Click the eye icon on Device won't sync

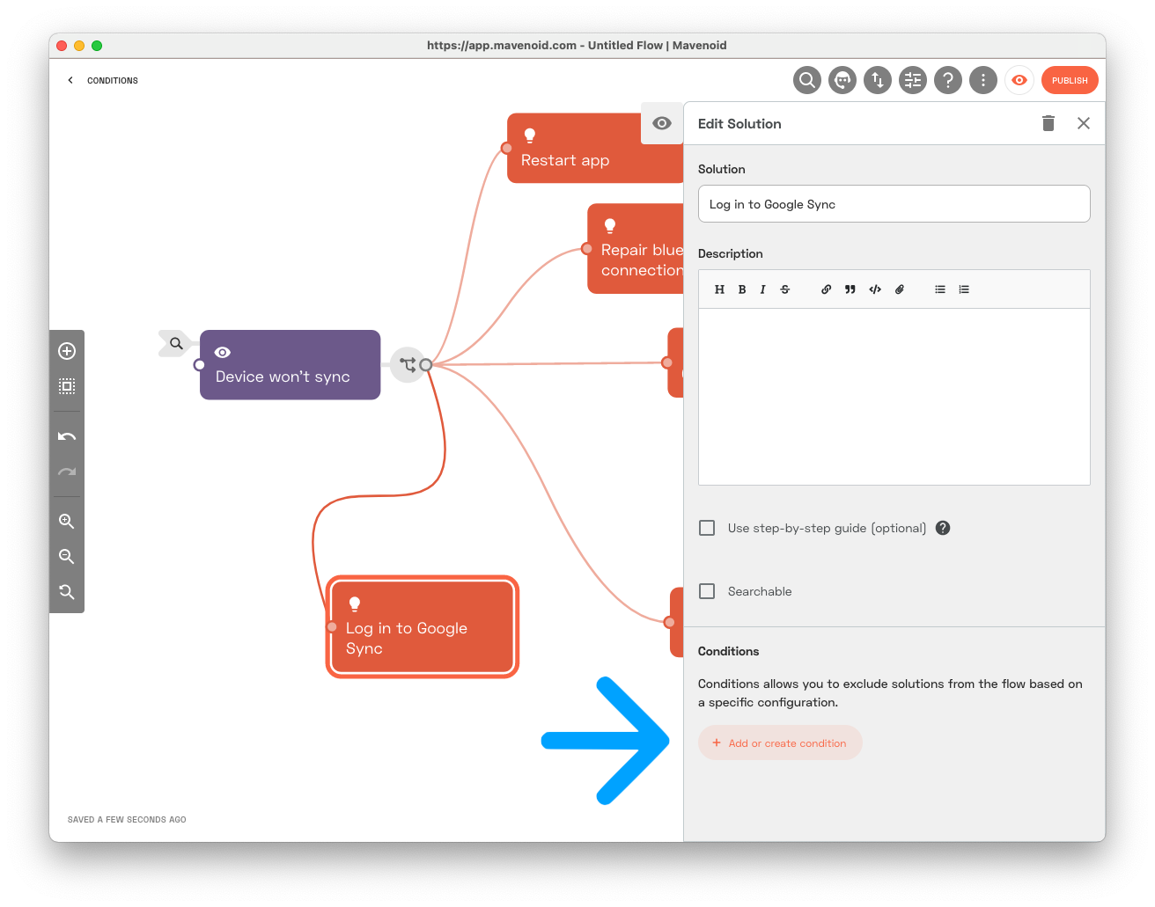tap(223, 352)
